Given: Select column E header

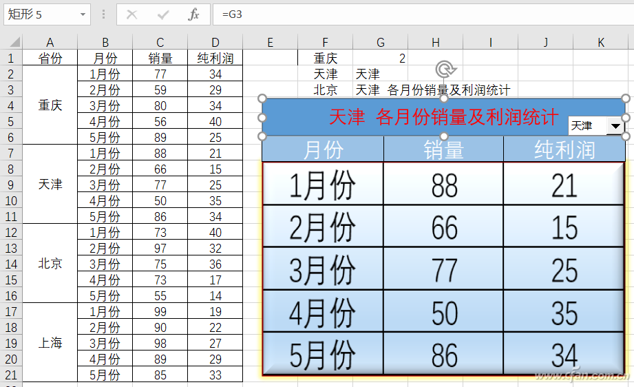Looking at the screenshot, I should 270,42.
